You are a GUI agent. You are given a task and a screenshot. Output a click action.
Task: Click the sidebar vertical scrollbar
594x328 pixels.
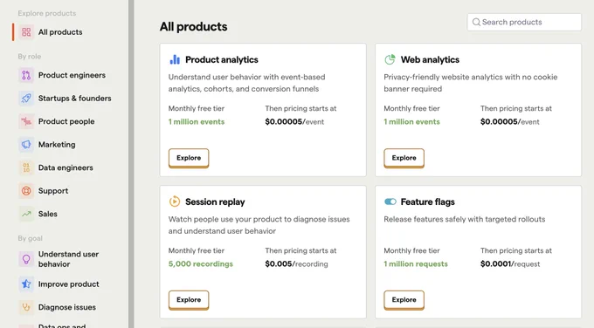click(x=131, y=164)
